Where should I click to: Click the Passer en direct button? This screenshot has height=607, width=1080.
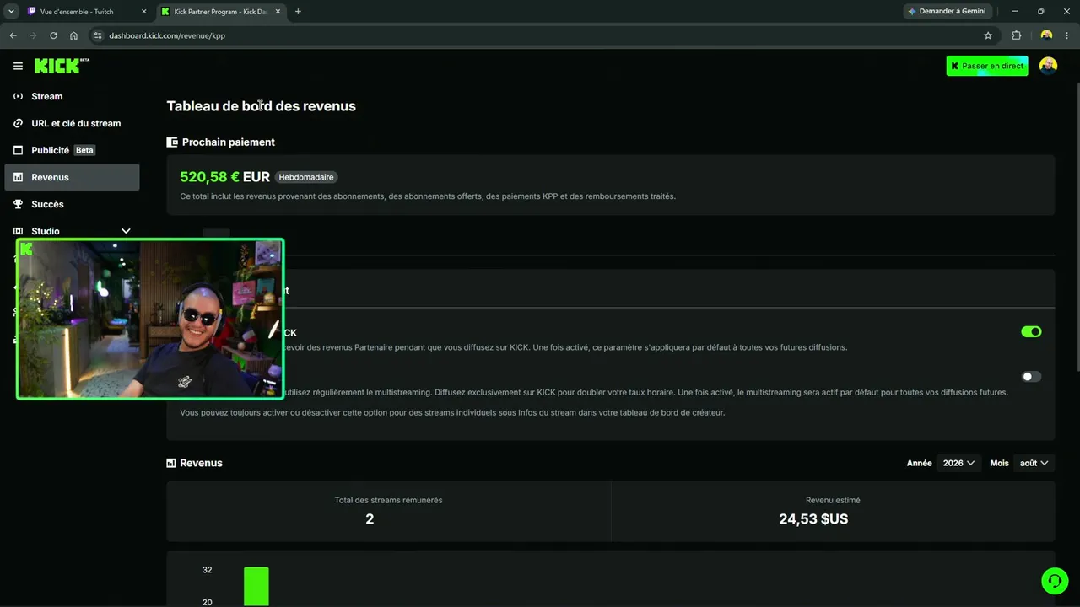point(987,66)
